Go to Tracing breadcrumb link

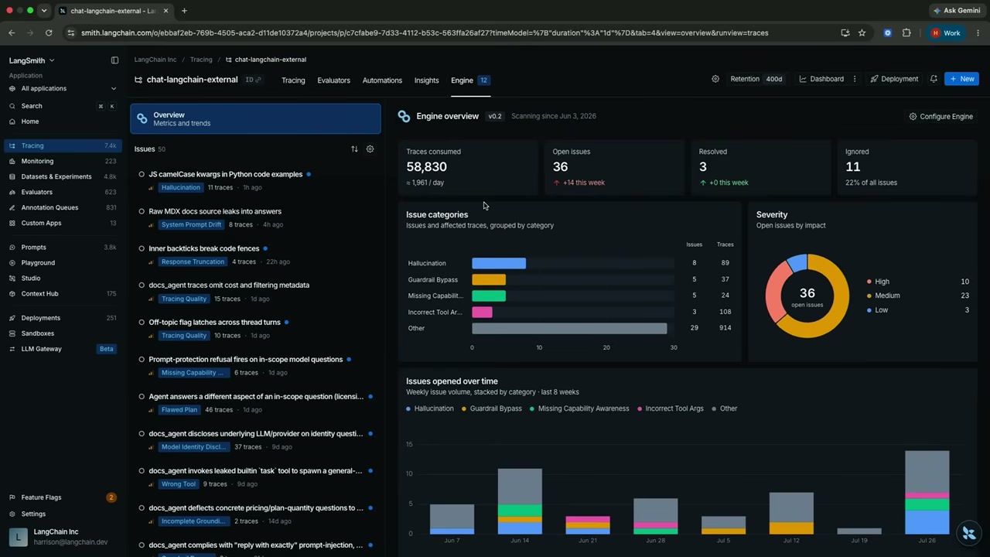pos(201,60)
